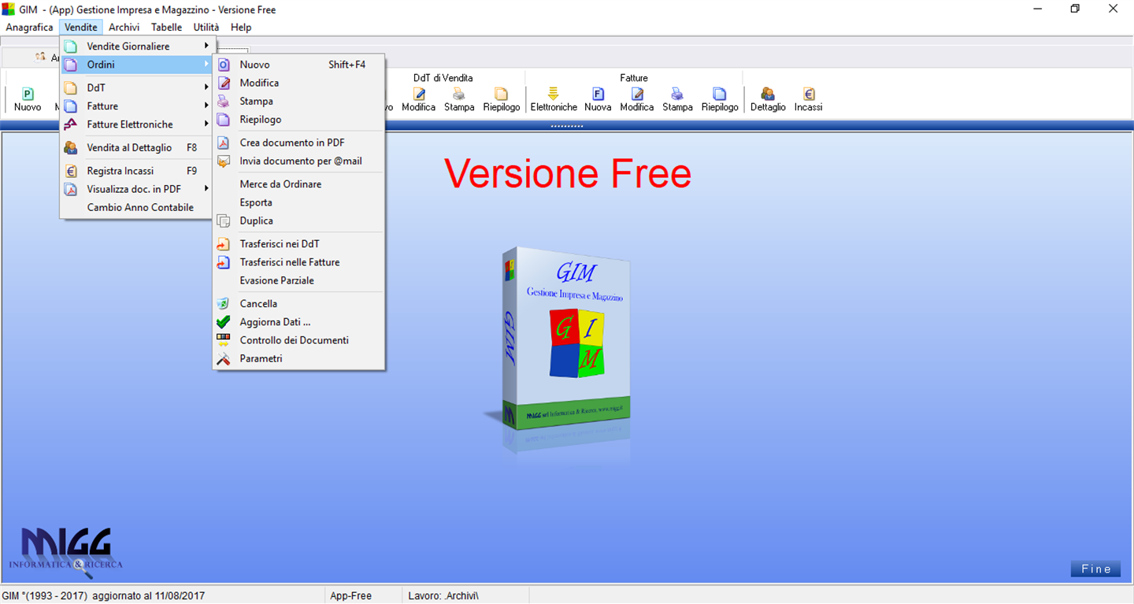The image size is (1134, 604).
Task: Open the Dettaglio toolbar icon
Action: 768,100
